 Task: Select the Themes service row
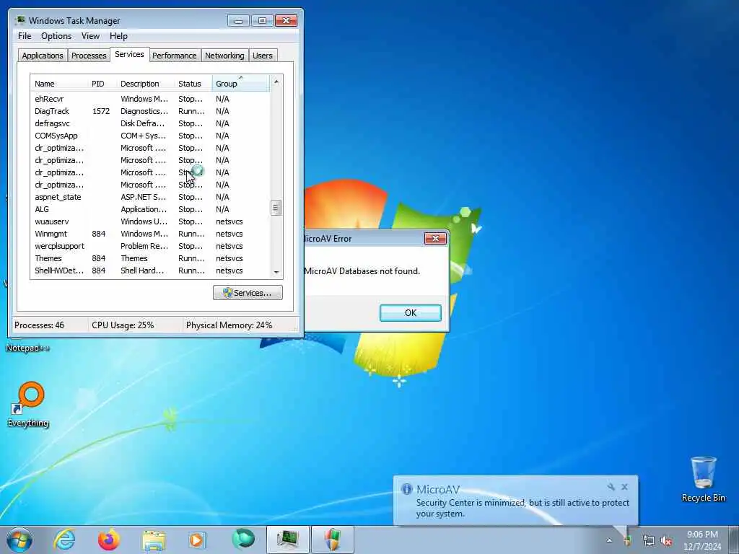tap(150, 258)
